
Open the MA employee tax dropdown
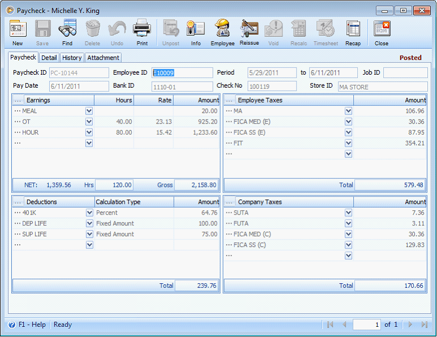click(348, 111)
